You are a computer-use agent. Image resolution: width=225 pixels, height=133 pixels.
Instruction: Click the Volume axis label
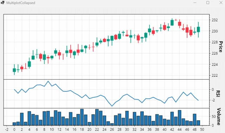(219, 116)
